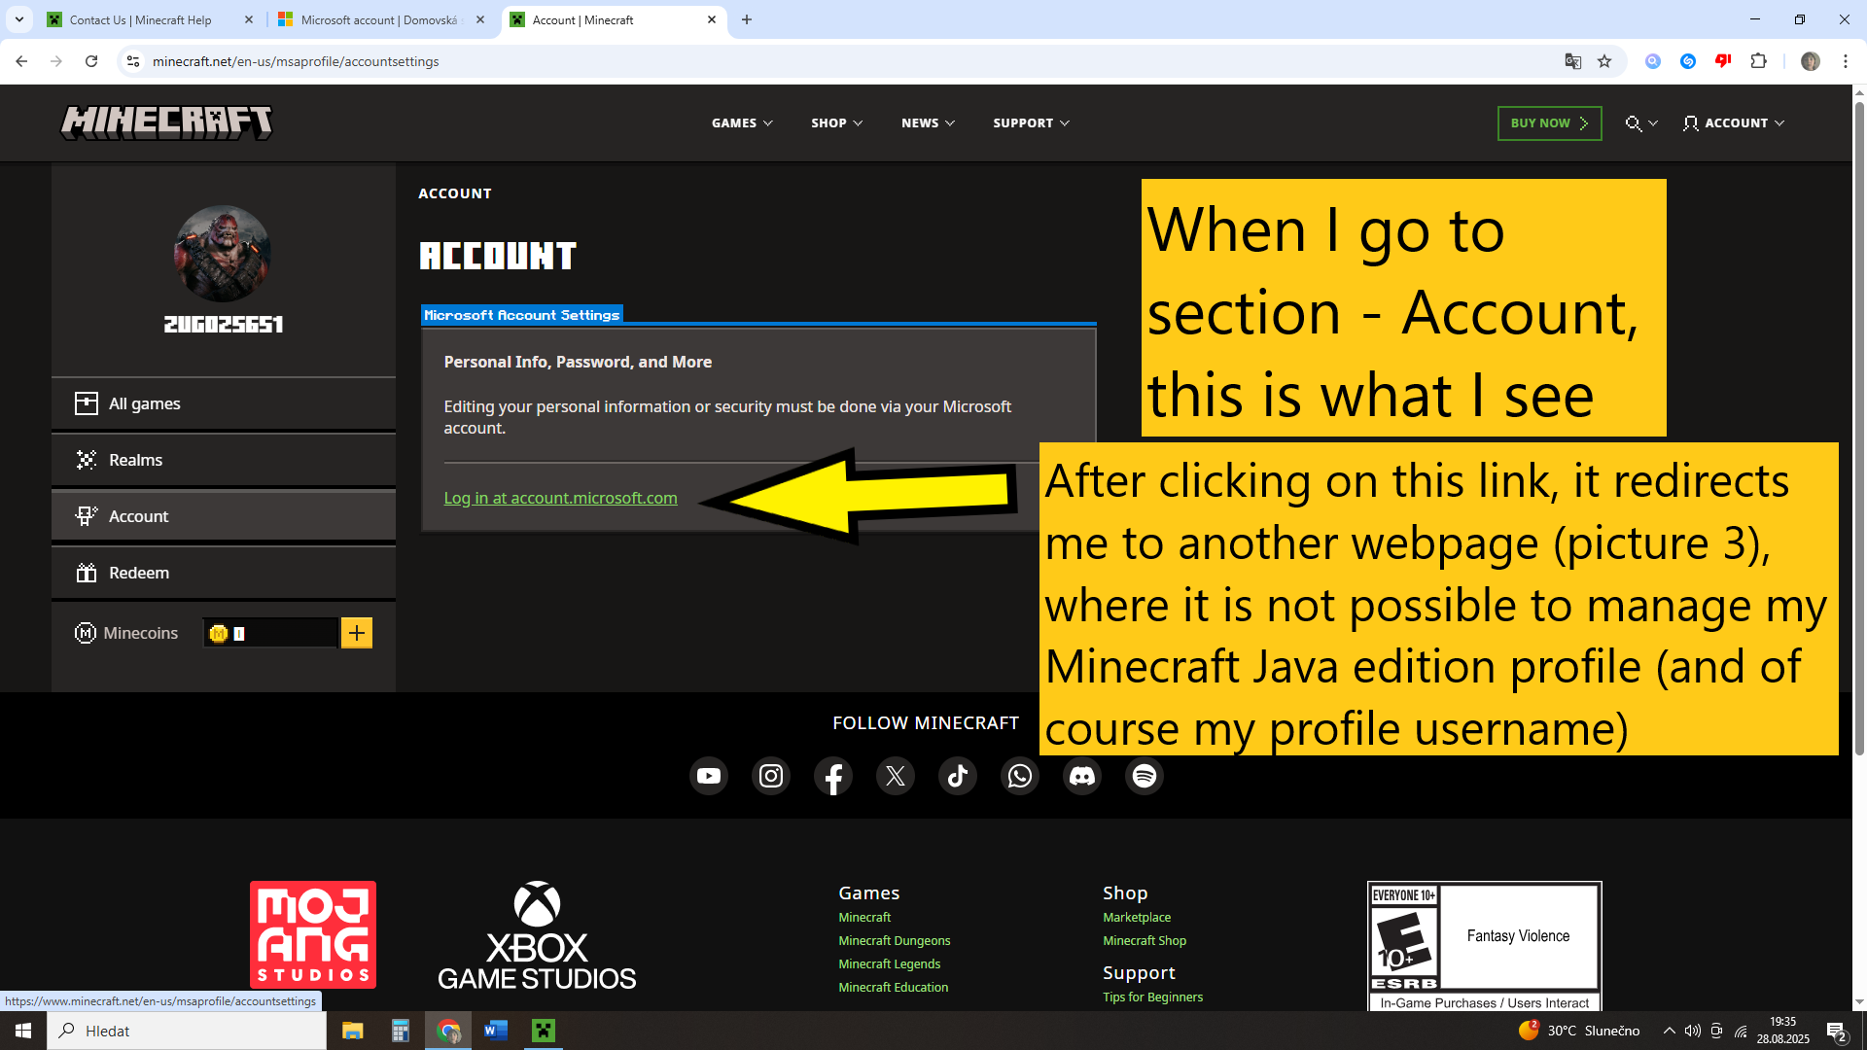Open Windows Start menu
Screen dimensions: 1867x1050
pyautogui.click(x=23, y=1031)
